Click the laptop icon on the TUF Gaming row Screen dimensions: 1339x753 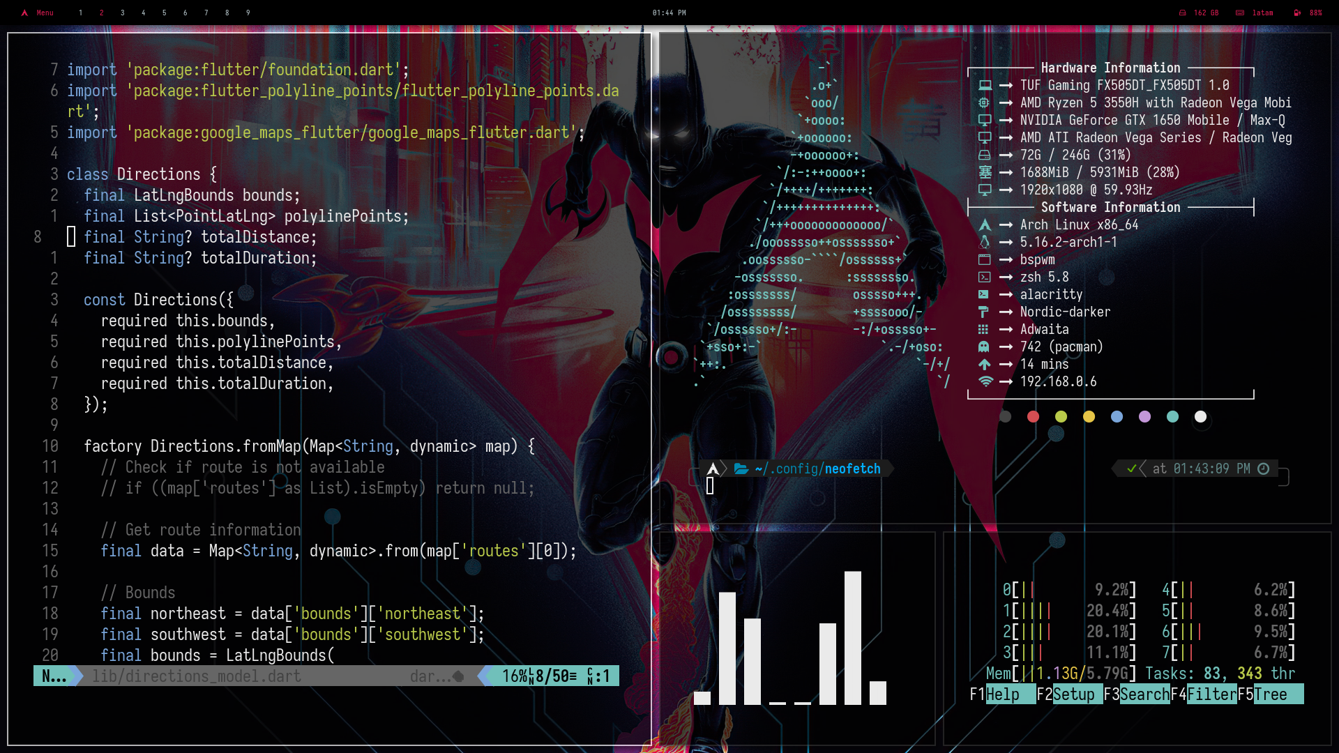point(985,85)
